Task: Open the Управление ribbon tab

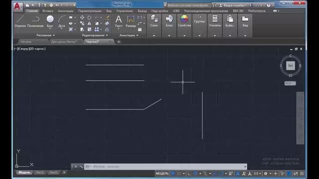Action: (x=125, y=11)
